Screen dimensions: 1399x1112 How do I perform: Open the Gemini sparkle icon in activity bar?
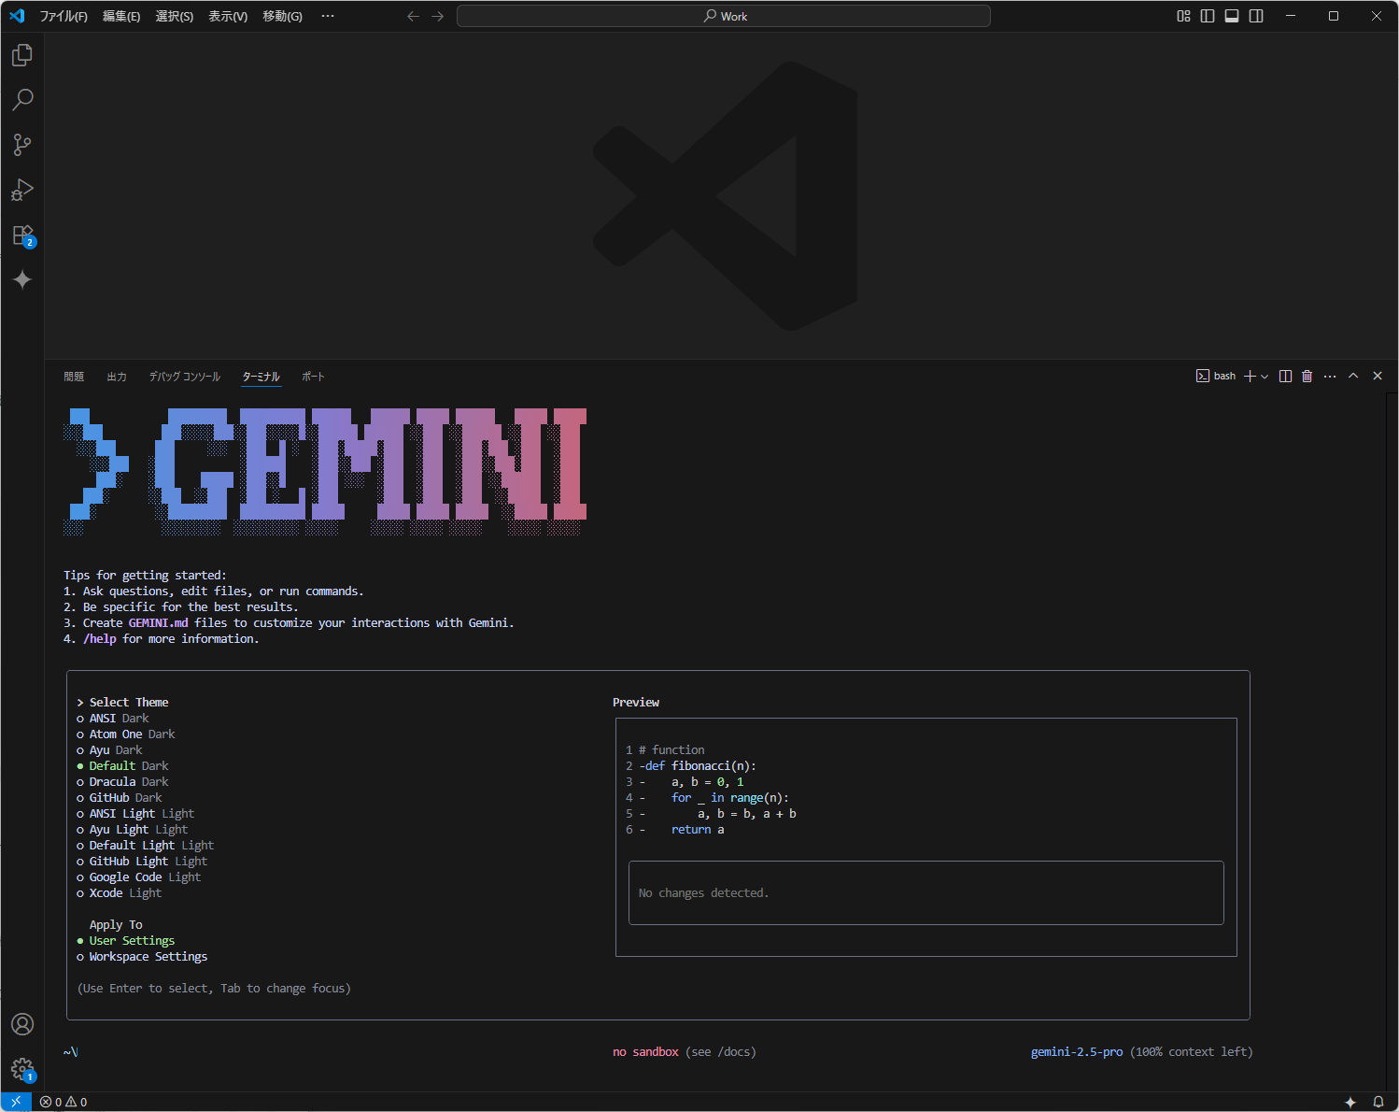(22, 279)
